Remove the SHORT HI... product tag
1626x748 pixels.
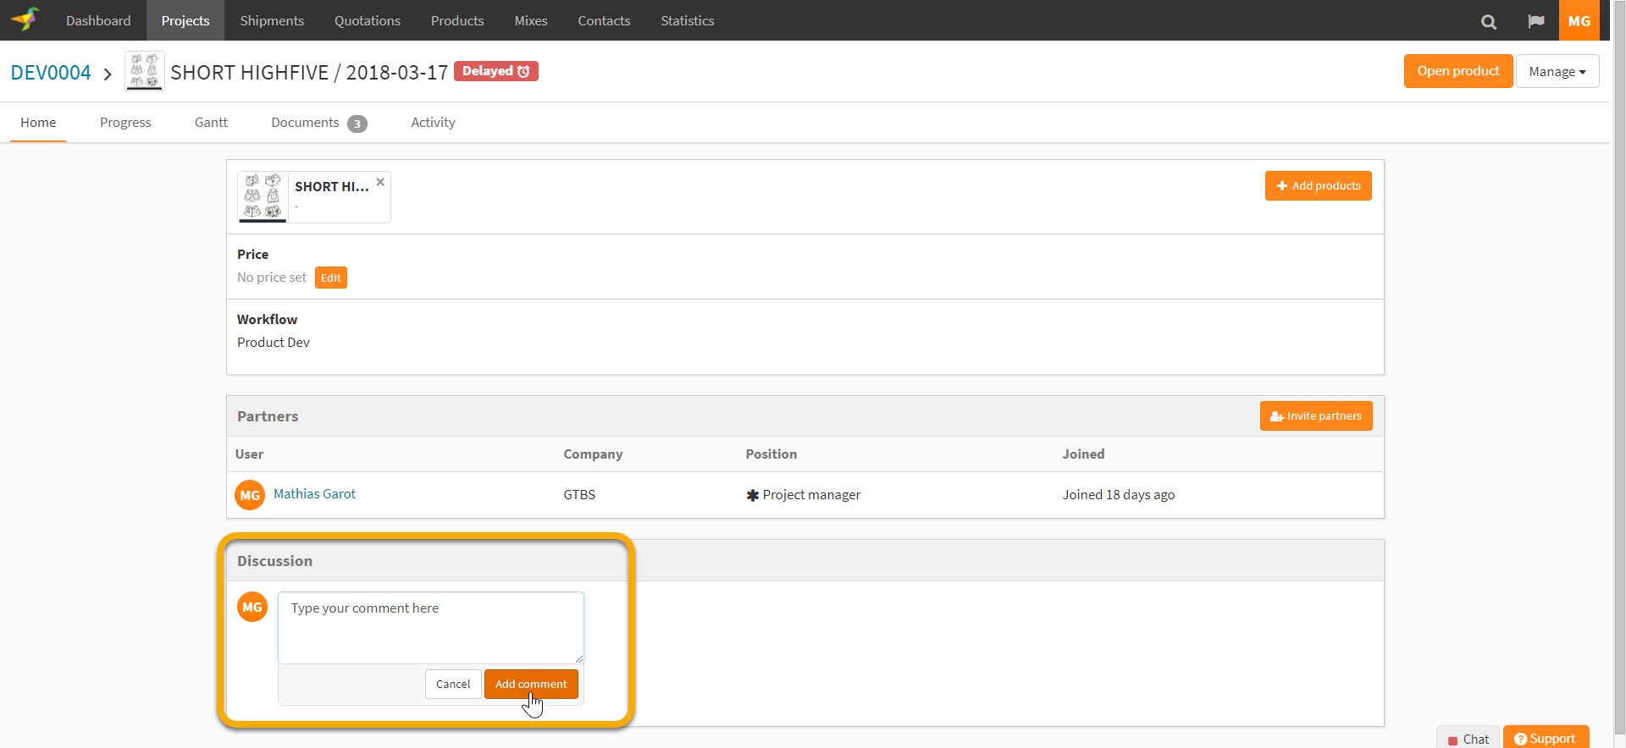click(380, 182)
